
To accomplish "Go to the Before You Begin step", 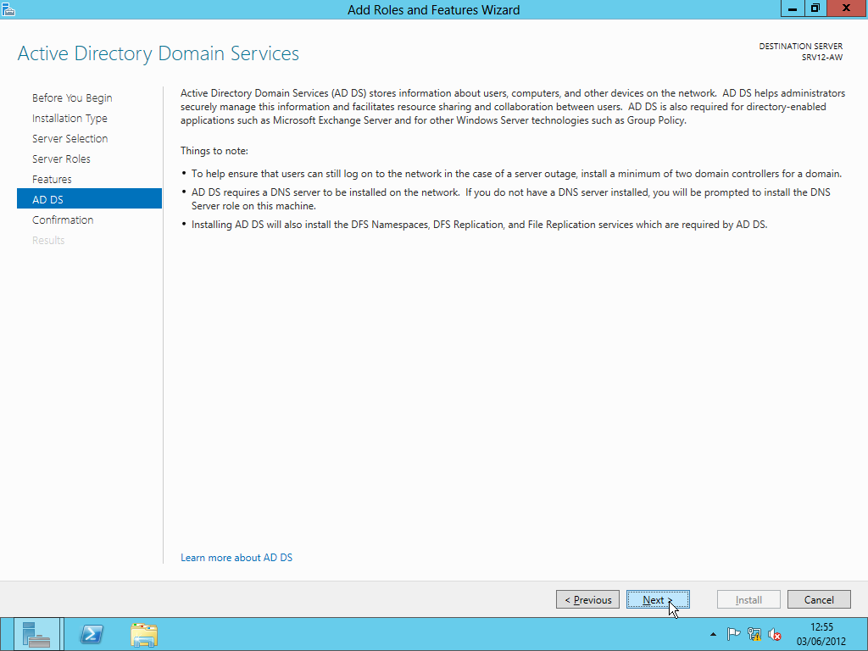I will (72, 98).
